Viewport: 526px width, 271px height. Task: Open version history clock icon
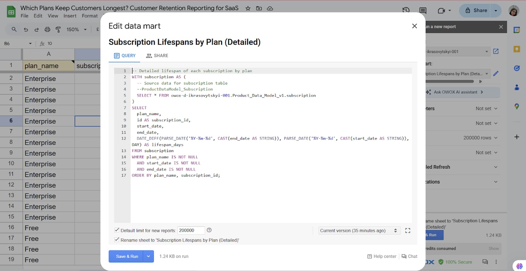click(406, 11)
